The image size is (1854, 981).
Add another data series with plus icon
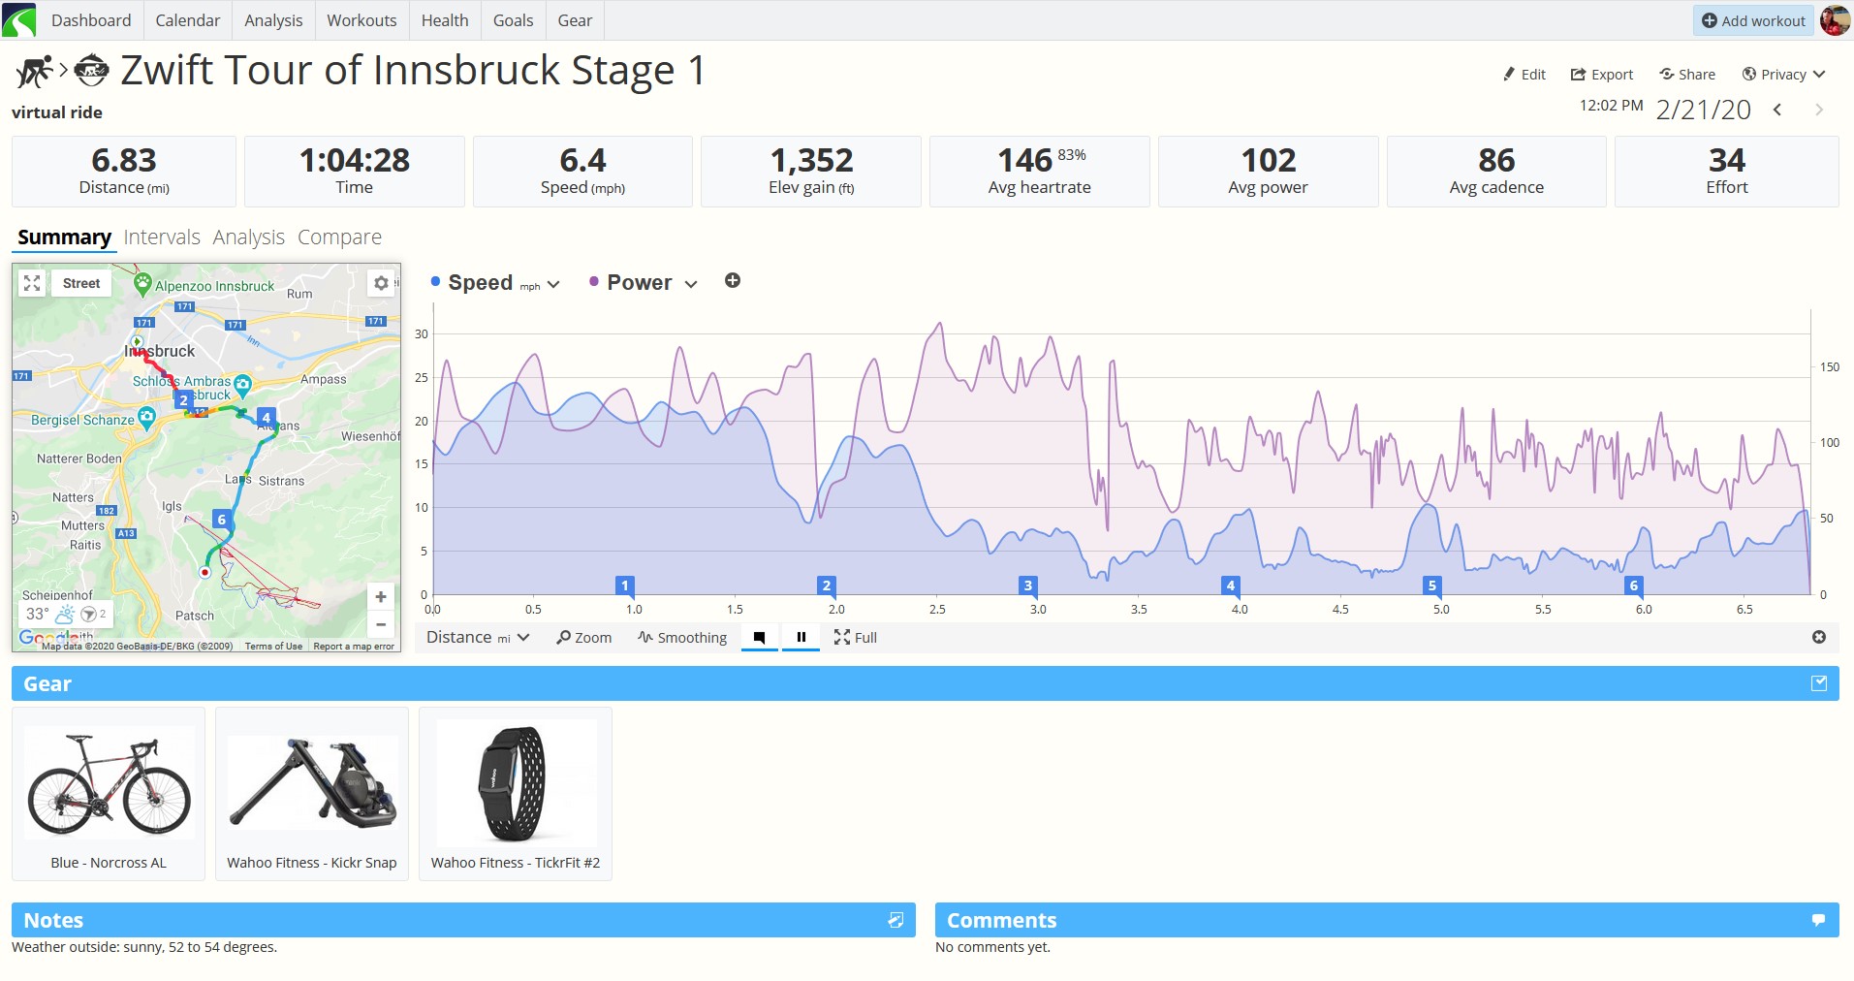[x=733, y=281]
